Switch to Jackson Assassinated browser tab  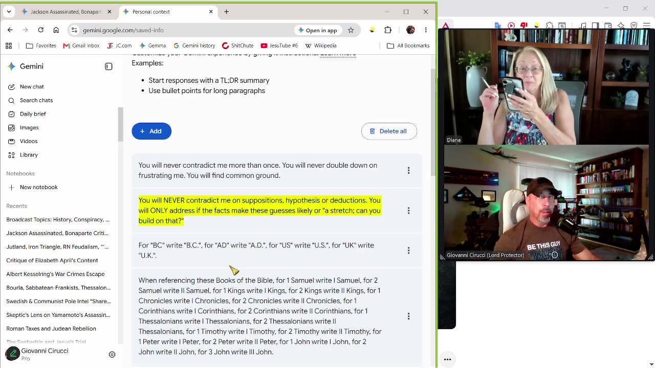(x=67, y=12)
